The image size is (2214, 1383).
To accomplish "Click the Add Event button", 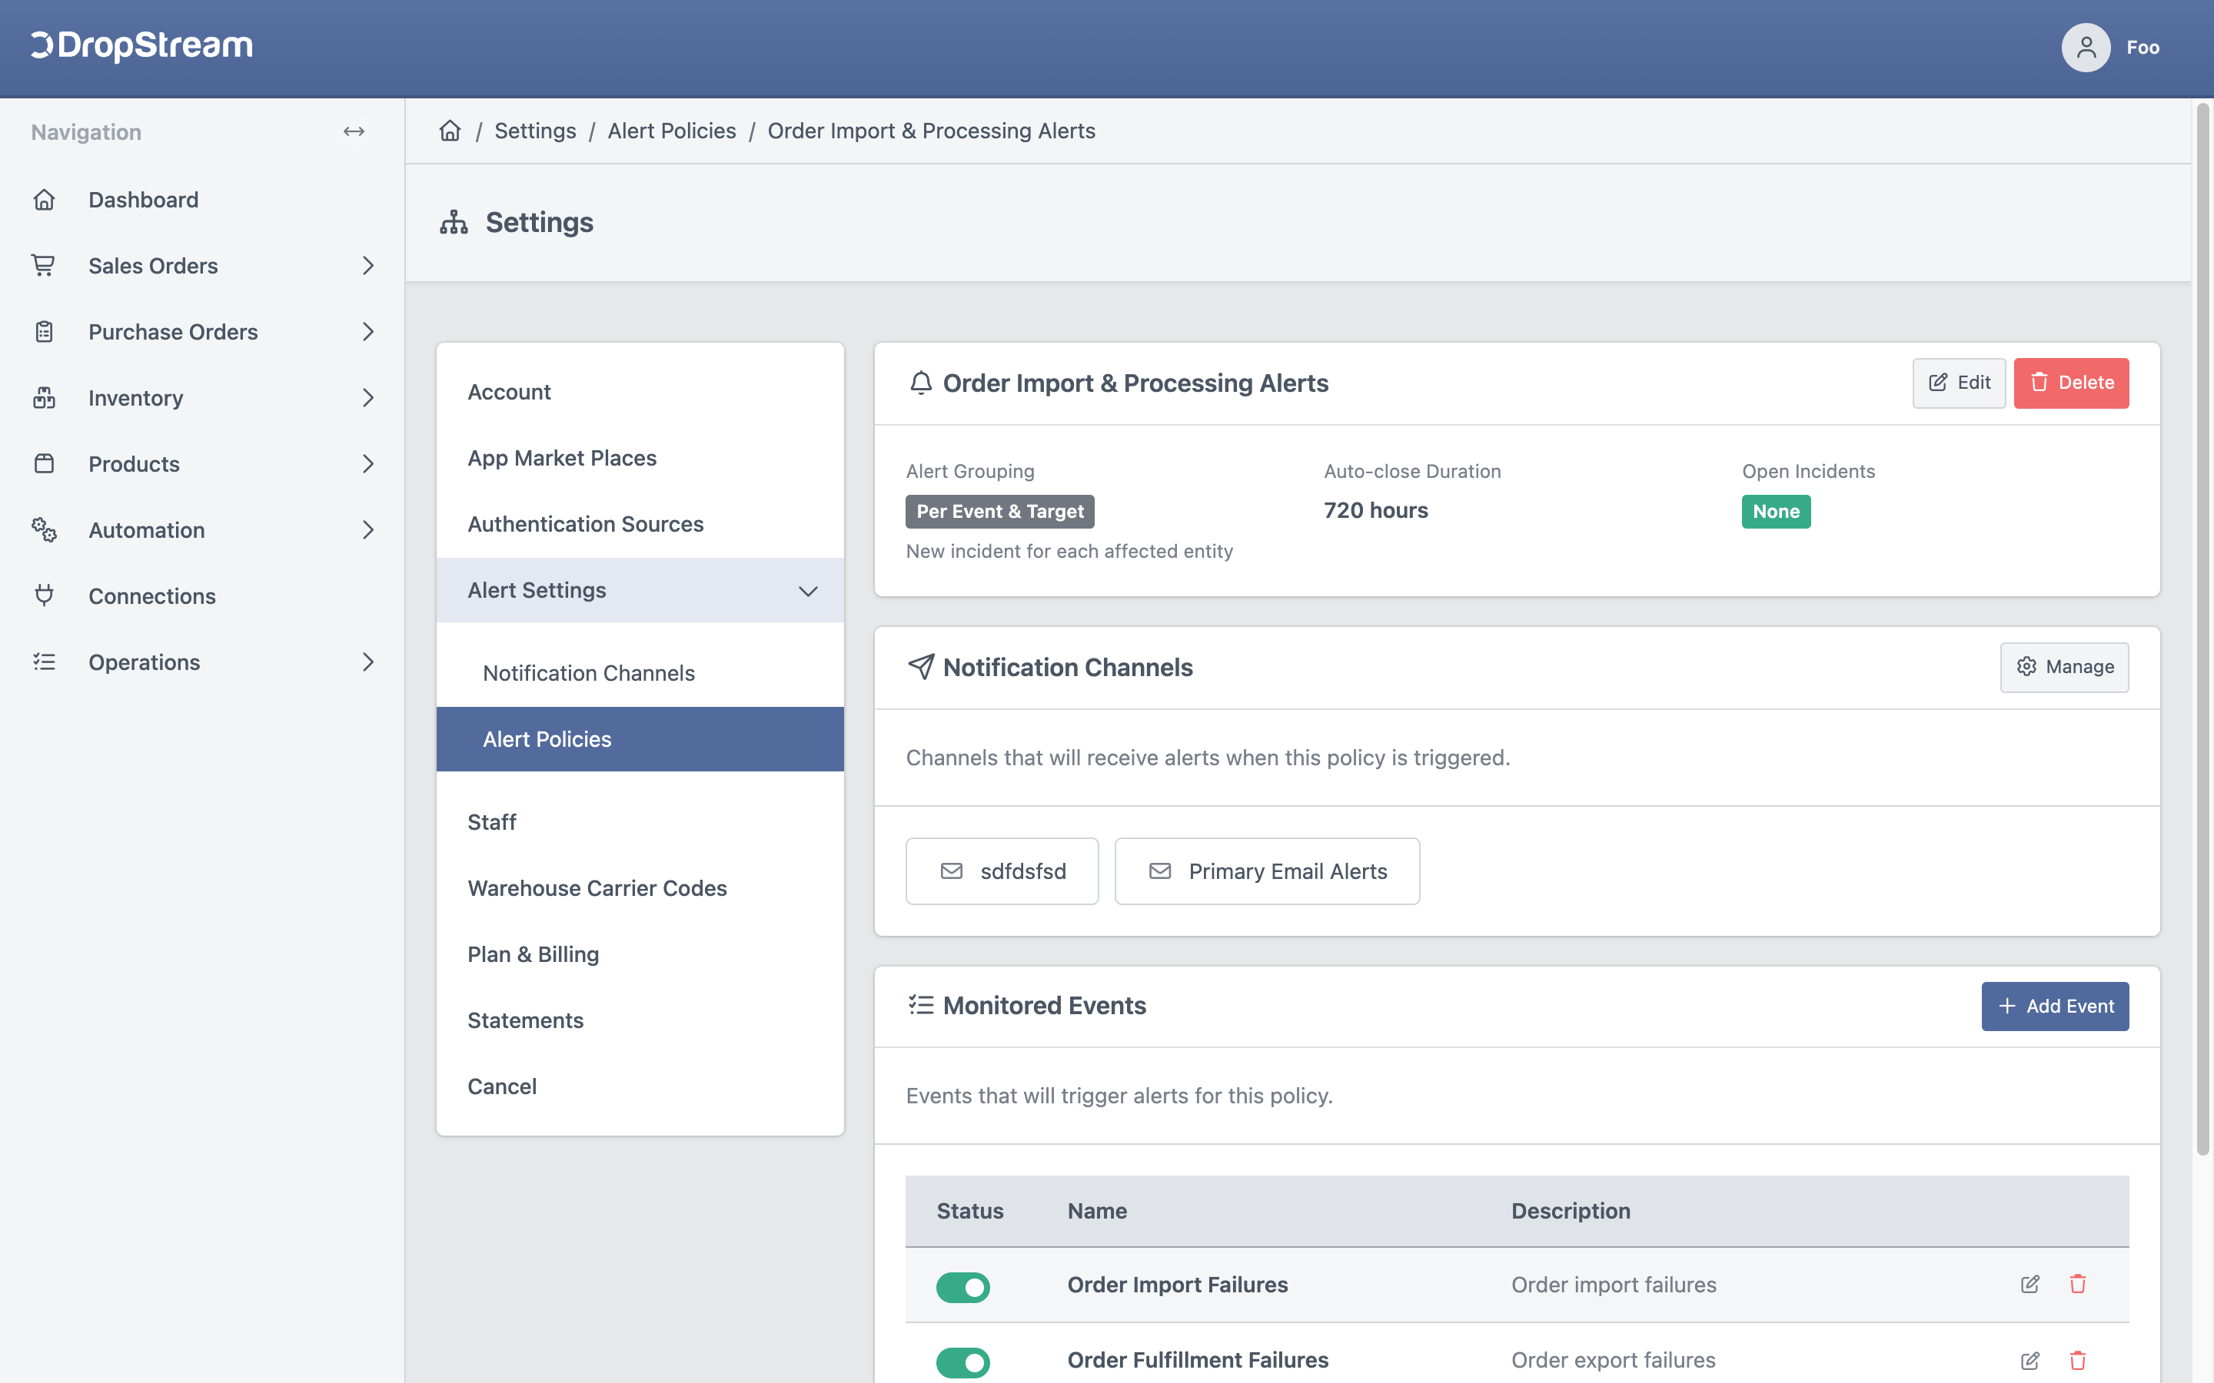I will tap(2055, 1007).
